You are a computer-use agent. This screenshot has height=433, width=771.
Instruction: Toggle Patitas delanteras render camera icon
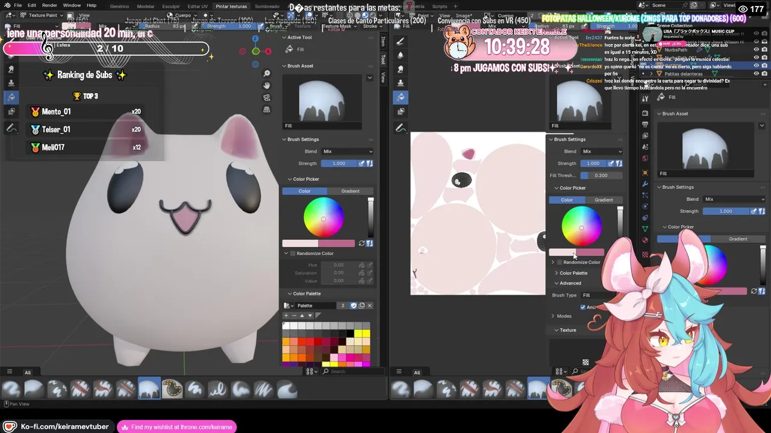tap(764, 73)
